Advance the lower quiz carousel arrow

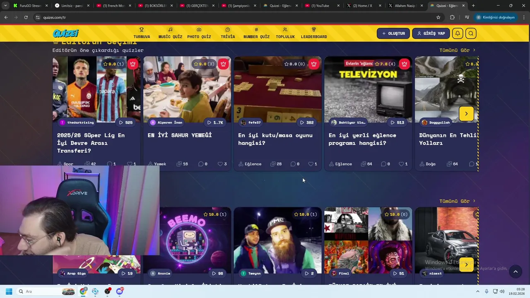[466, 264]
